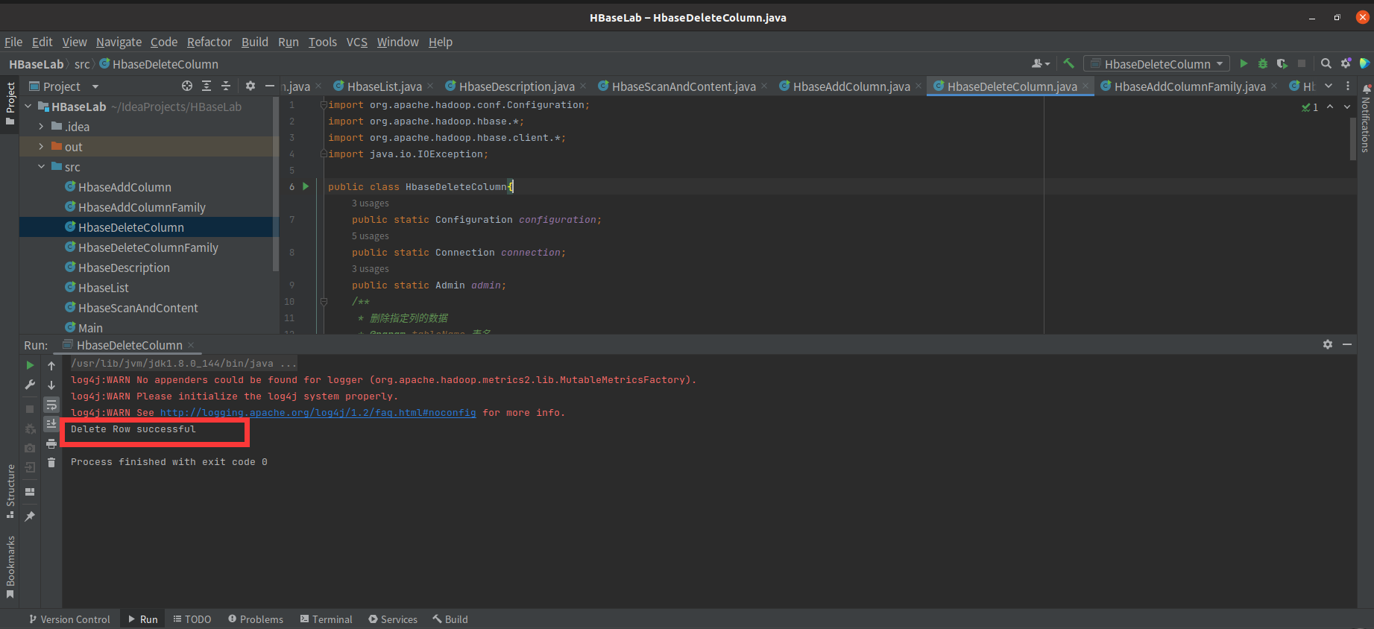This screenshot has height=629, width=1374.
Task: Click the Up the Stack Trace arrow
Action: pos(51,365)
